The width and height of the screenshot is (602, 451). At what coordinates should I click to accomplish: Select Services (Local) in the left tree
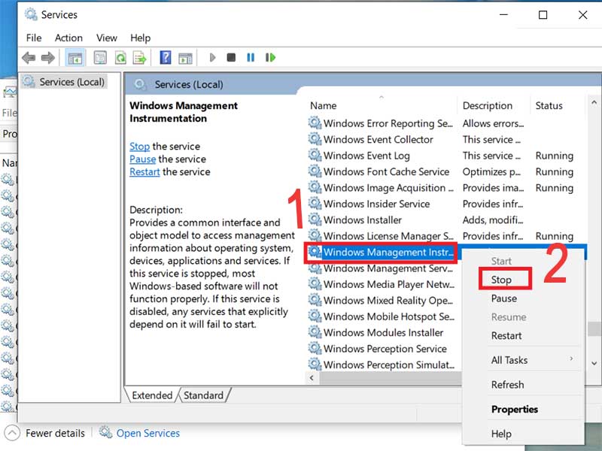pyautogui.click(x=72, y=82)
